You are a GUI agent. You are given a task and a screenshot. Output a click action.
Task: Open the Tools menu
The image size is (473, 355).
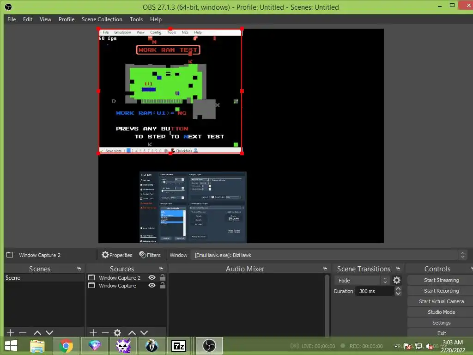pos(136,19)
